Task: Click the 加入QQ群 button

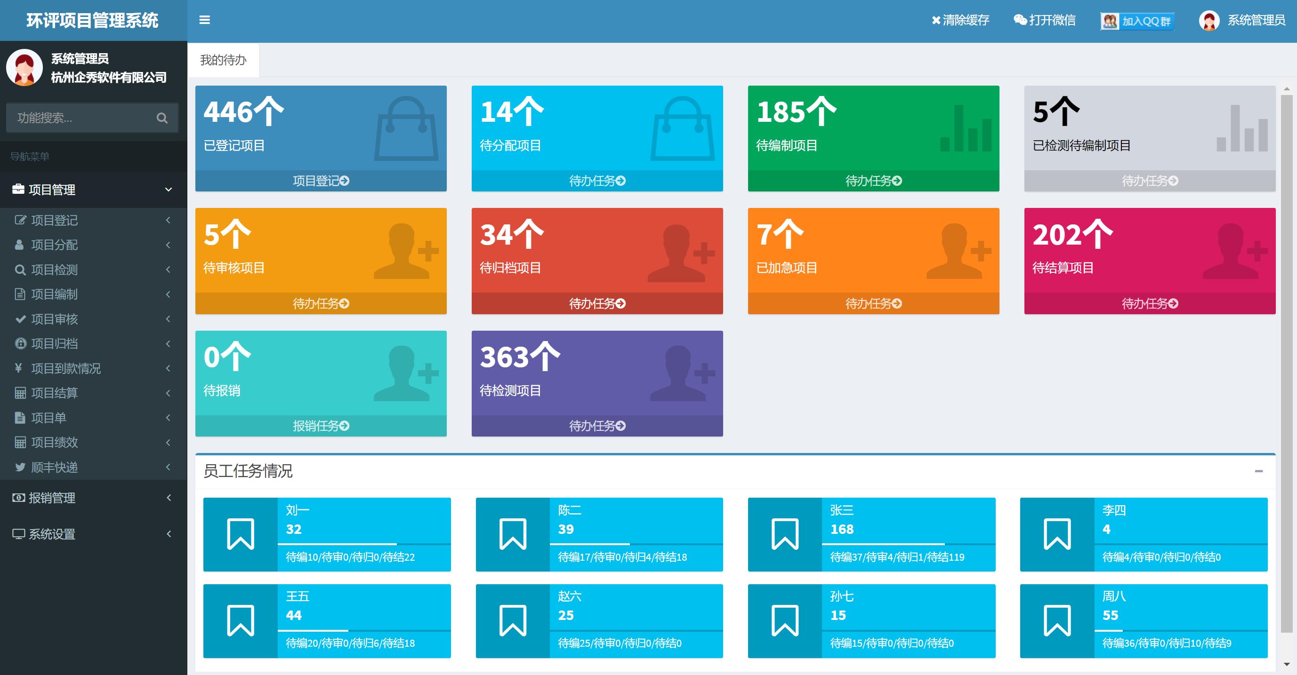Action: 1137,21
